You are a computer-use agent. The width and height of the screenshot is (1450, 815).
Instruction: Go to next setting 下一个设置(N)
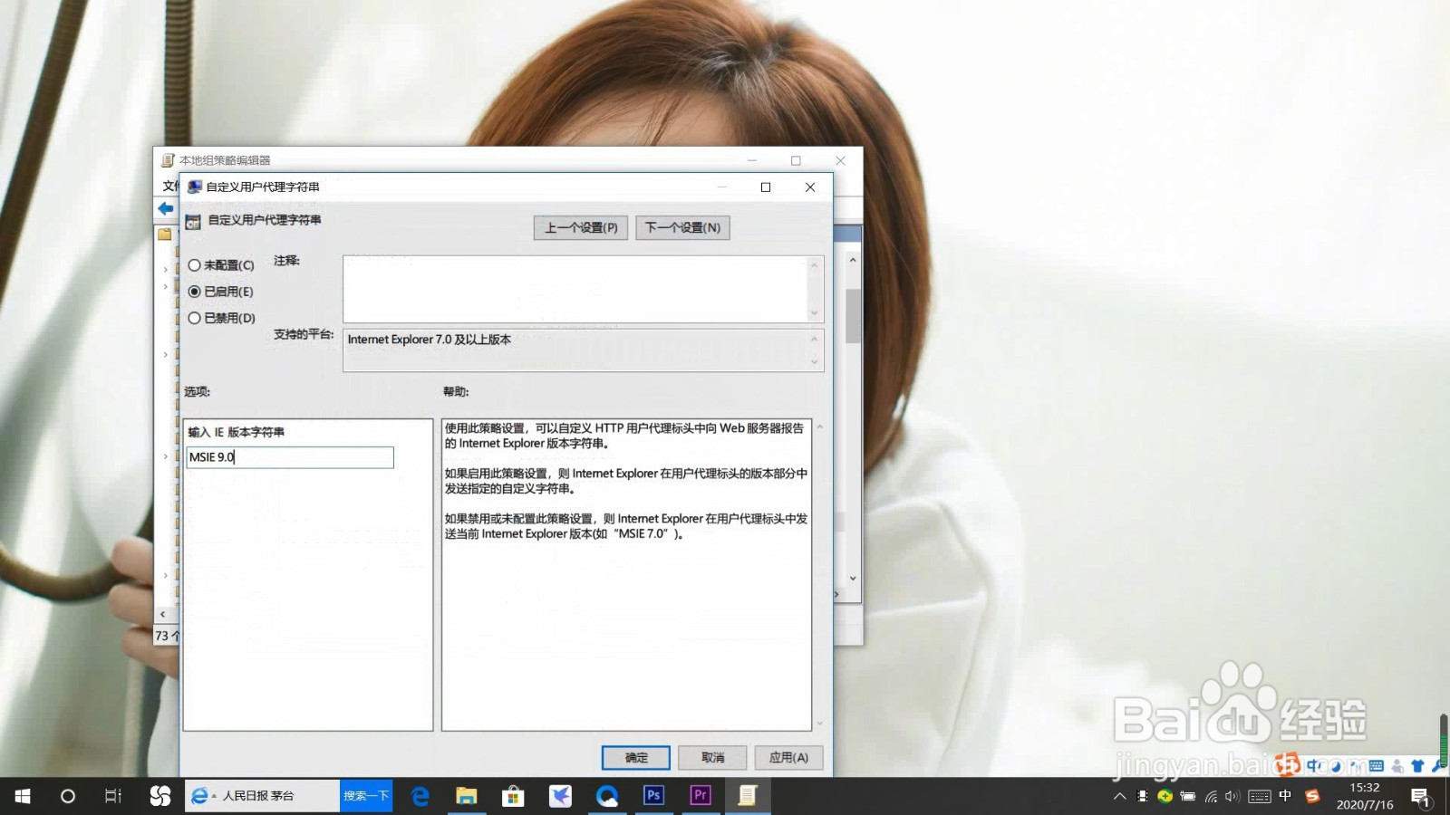(682, 227)
